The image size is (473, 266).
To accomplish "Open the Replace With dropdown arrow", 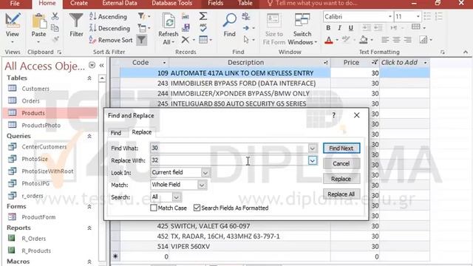I will tap(313, 160).
